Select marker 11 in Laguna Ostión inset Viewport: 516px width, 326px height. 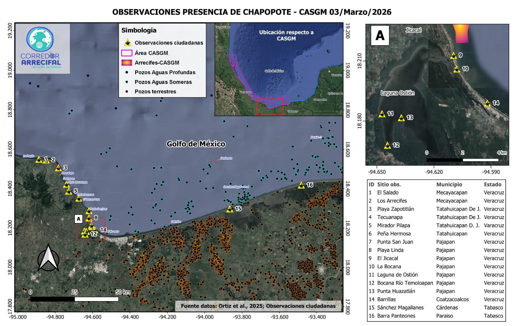pyautogui.click(x=382, y=114)
